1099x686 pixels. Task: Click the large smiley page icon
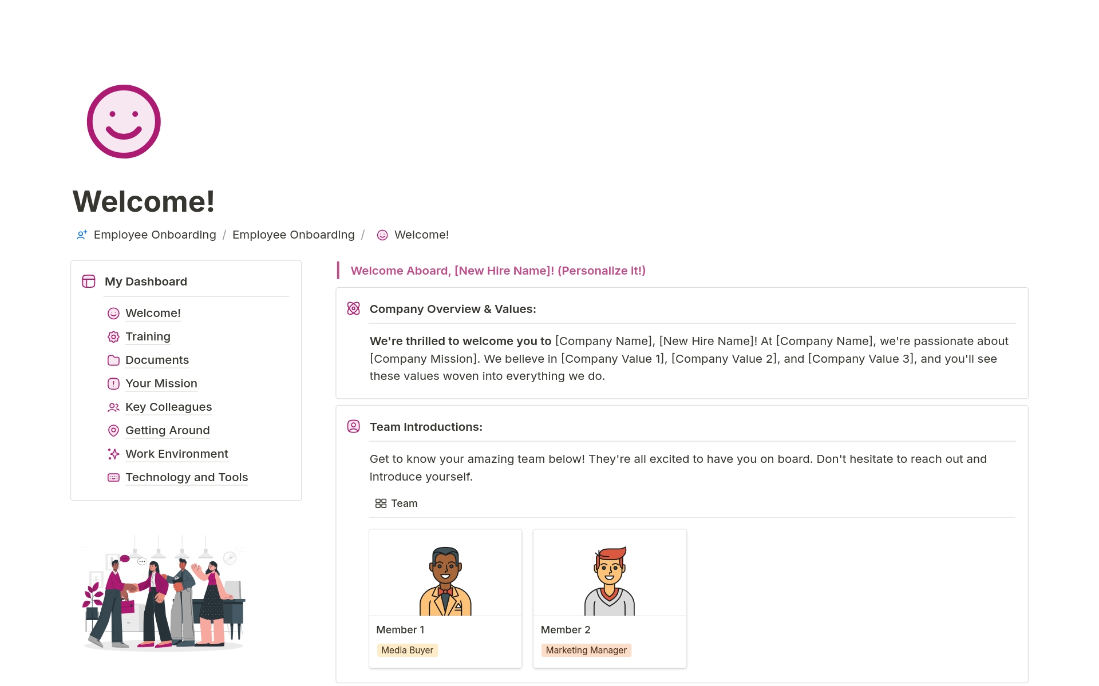[124, 122]
